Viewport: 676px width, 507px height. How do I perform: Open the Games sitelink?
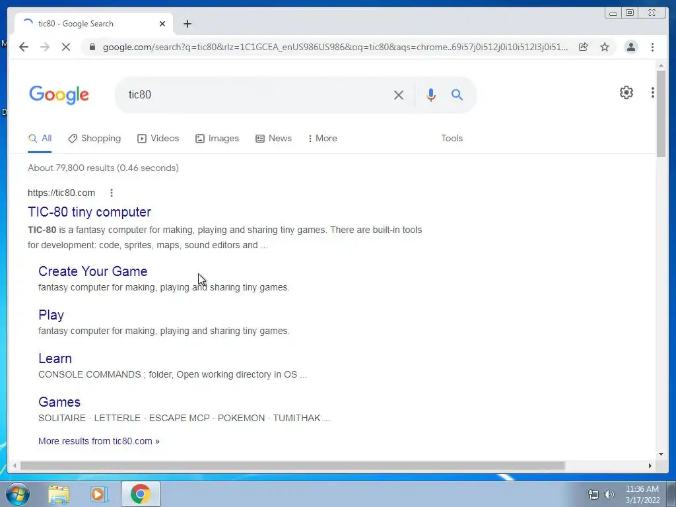tap(59, 402)
